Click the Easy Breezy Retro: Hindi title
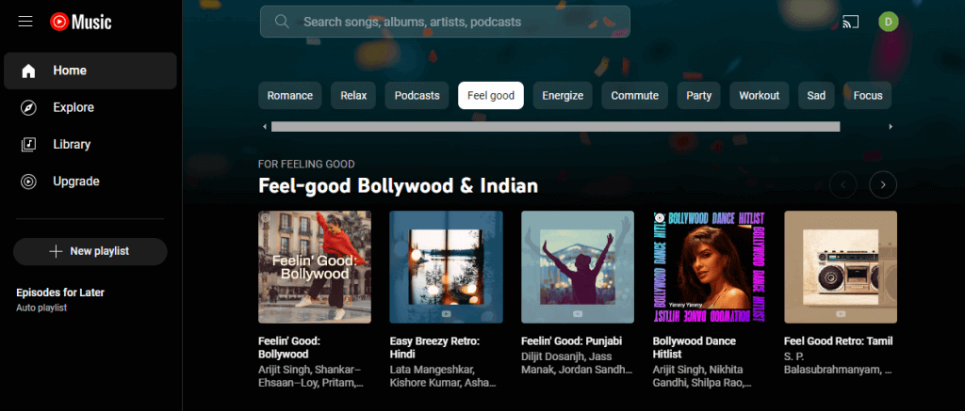Screen dimensions: 965x411 point(434,348)
